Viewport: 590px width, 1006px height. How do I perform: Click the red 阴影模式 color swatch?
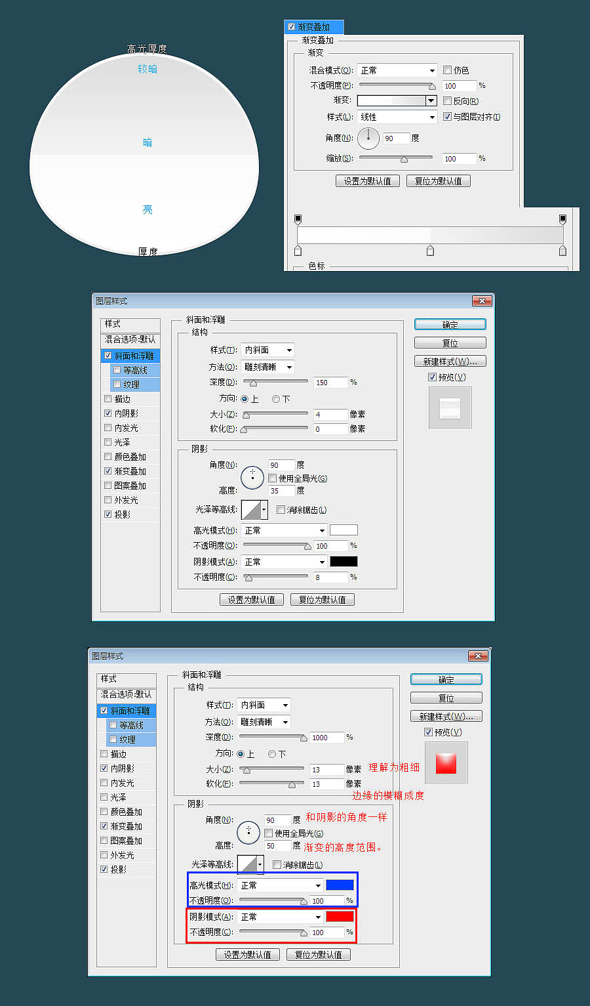pos(340,917)
